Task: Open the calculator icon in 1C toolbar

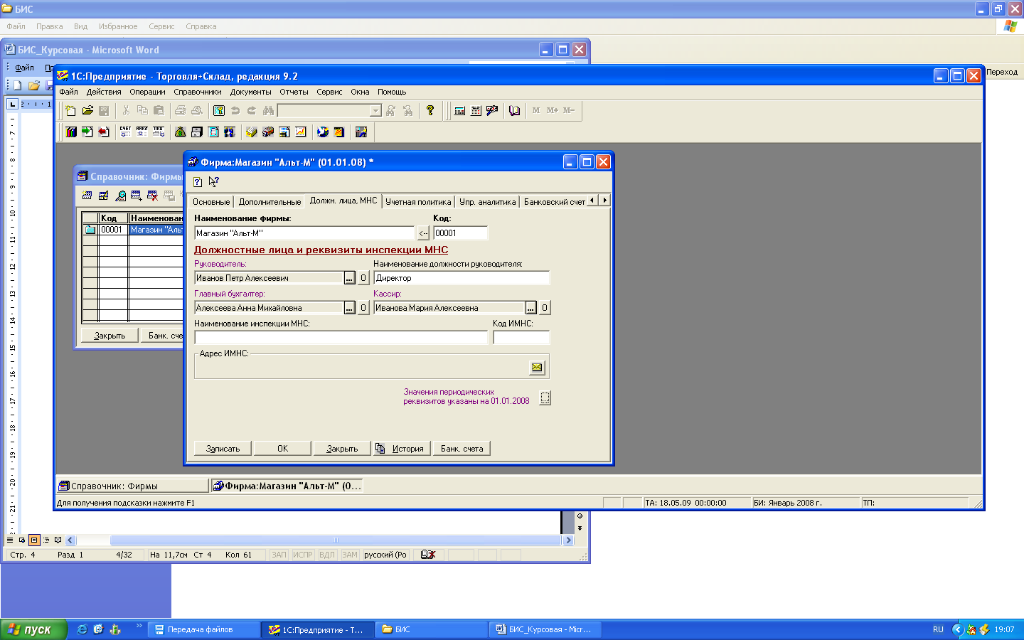Action: point(459,110)
